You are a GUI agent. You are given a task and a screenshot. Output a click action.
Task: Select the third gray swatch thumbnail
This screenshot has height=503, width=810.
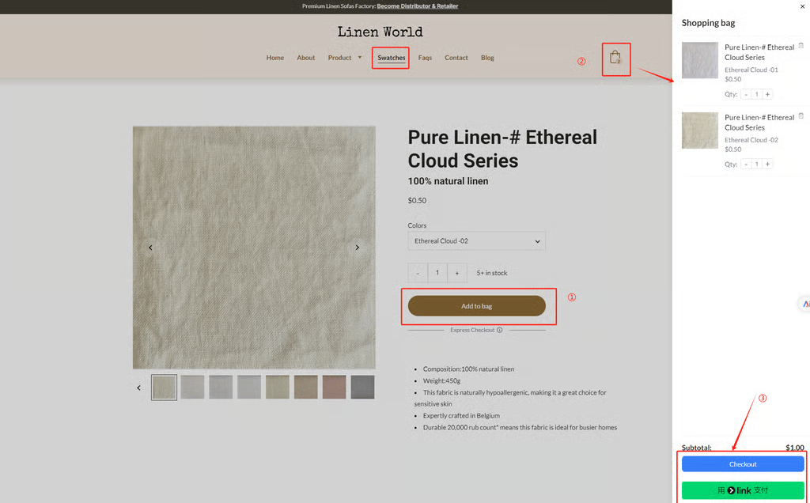click(x=221, y=388)
